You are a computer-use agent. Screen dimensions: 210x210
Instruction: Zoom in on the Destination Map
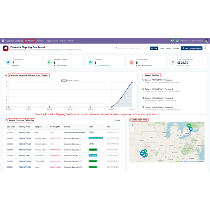click(132, 125)
